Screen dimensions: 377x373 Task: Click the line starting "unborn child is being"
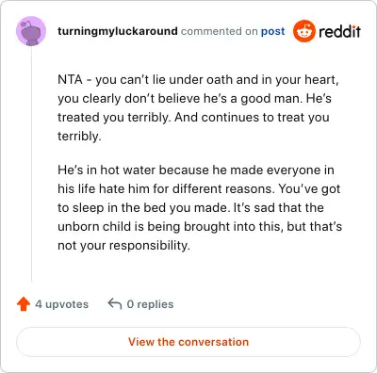pyautogui.click(x=200, y=227)
